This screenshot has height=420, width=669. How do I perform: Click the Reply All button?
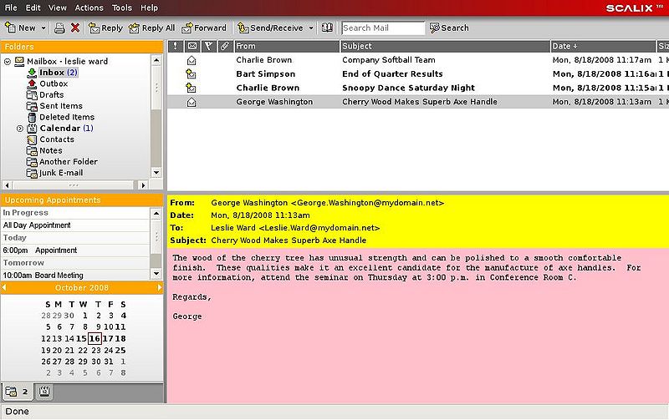tap(151, 28)
